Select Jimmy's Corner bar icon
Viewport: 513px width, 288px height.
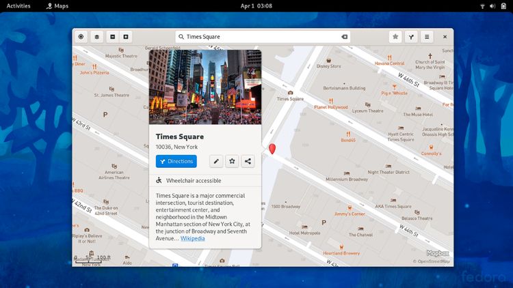[x=350, y=207]
